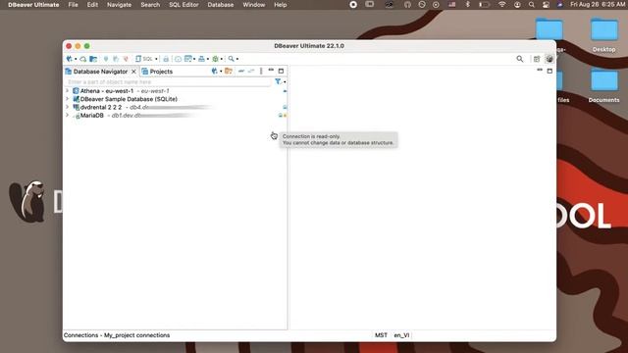The image size is (628, 353).
Task: Open the Edit menu
Action: pos(92,5)
